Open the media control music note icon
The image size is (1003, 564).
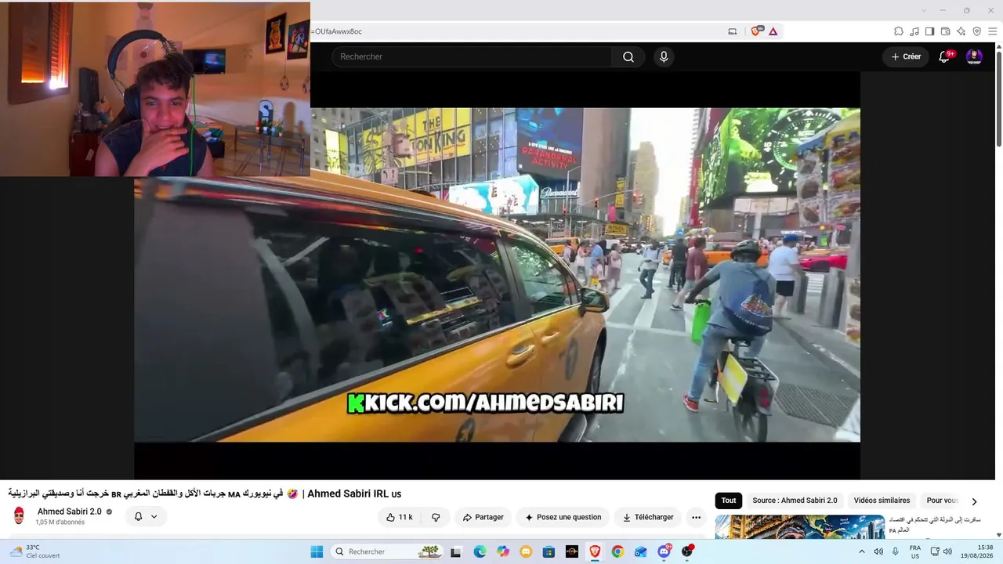click(914, 31)
